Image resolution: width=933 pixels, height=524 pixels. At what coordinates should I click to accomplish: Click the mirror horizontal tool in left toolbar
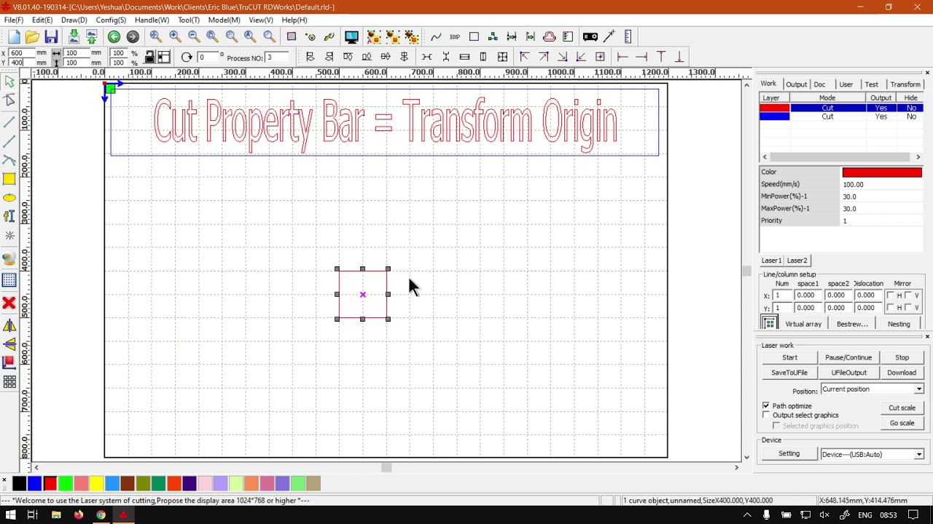tap(9, 325)
